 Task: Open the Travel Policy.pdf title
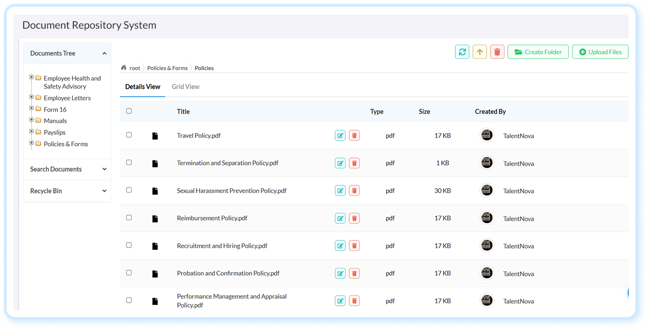199,135
